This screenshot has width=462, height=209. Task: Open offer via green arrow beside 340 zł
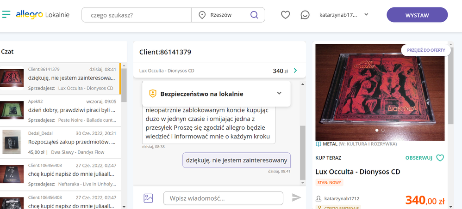pyautogui.click(x=295, y=71)
